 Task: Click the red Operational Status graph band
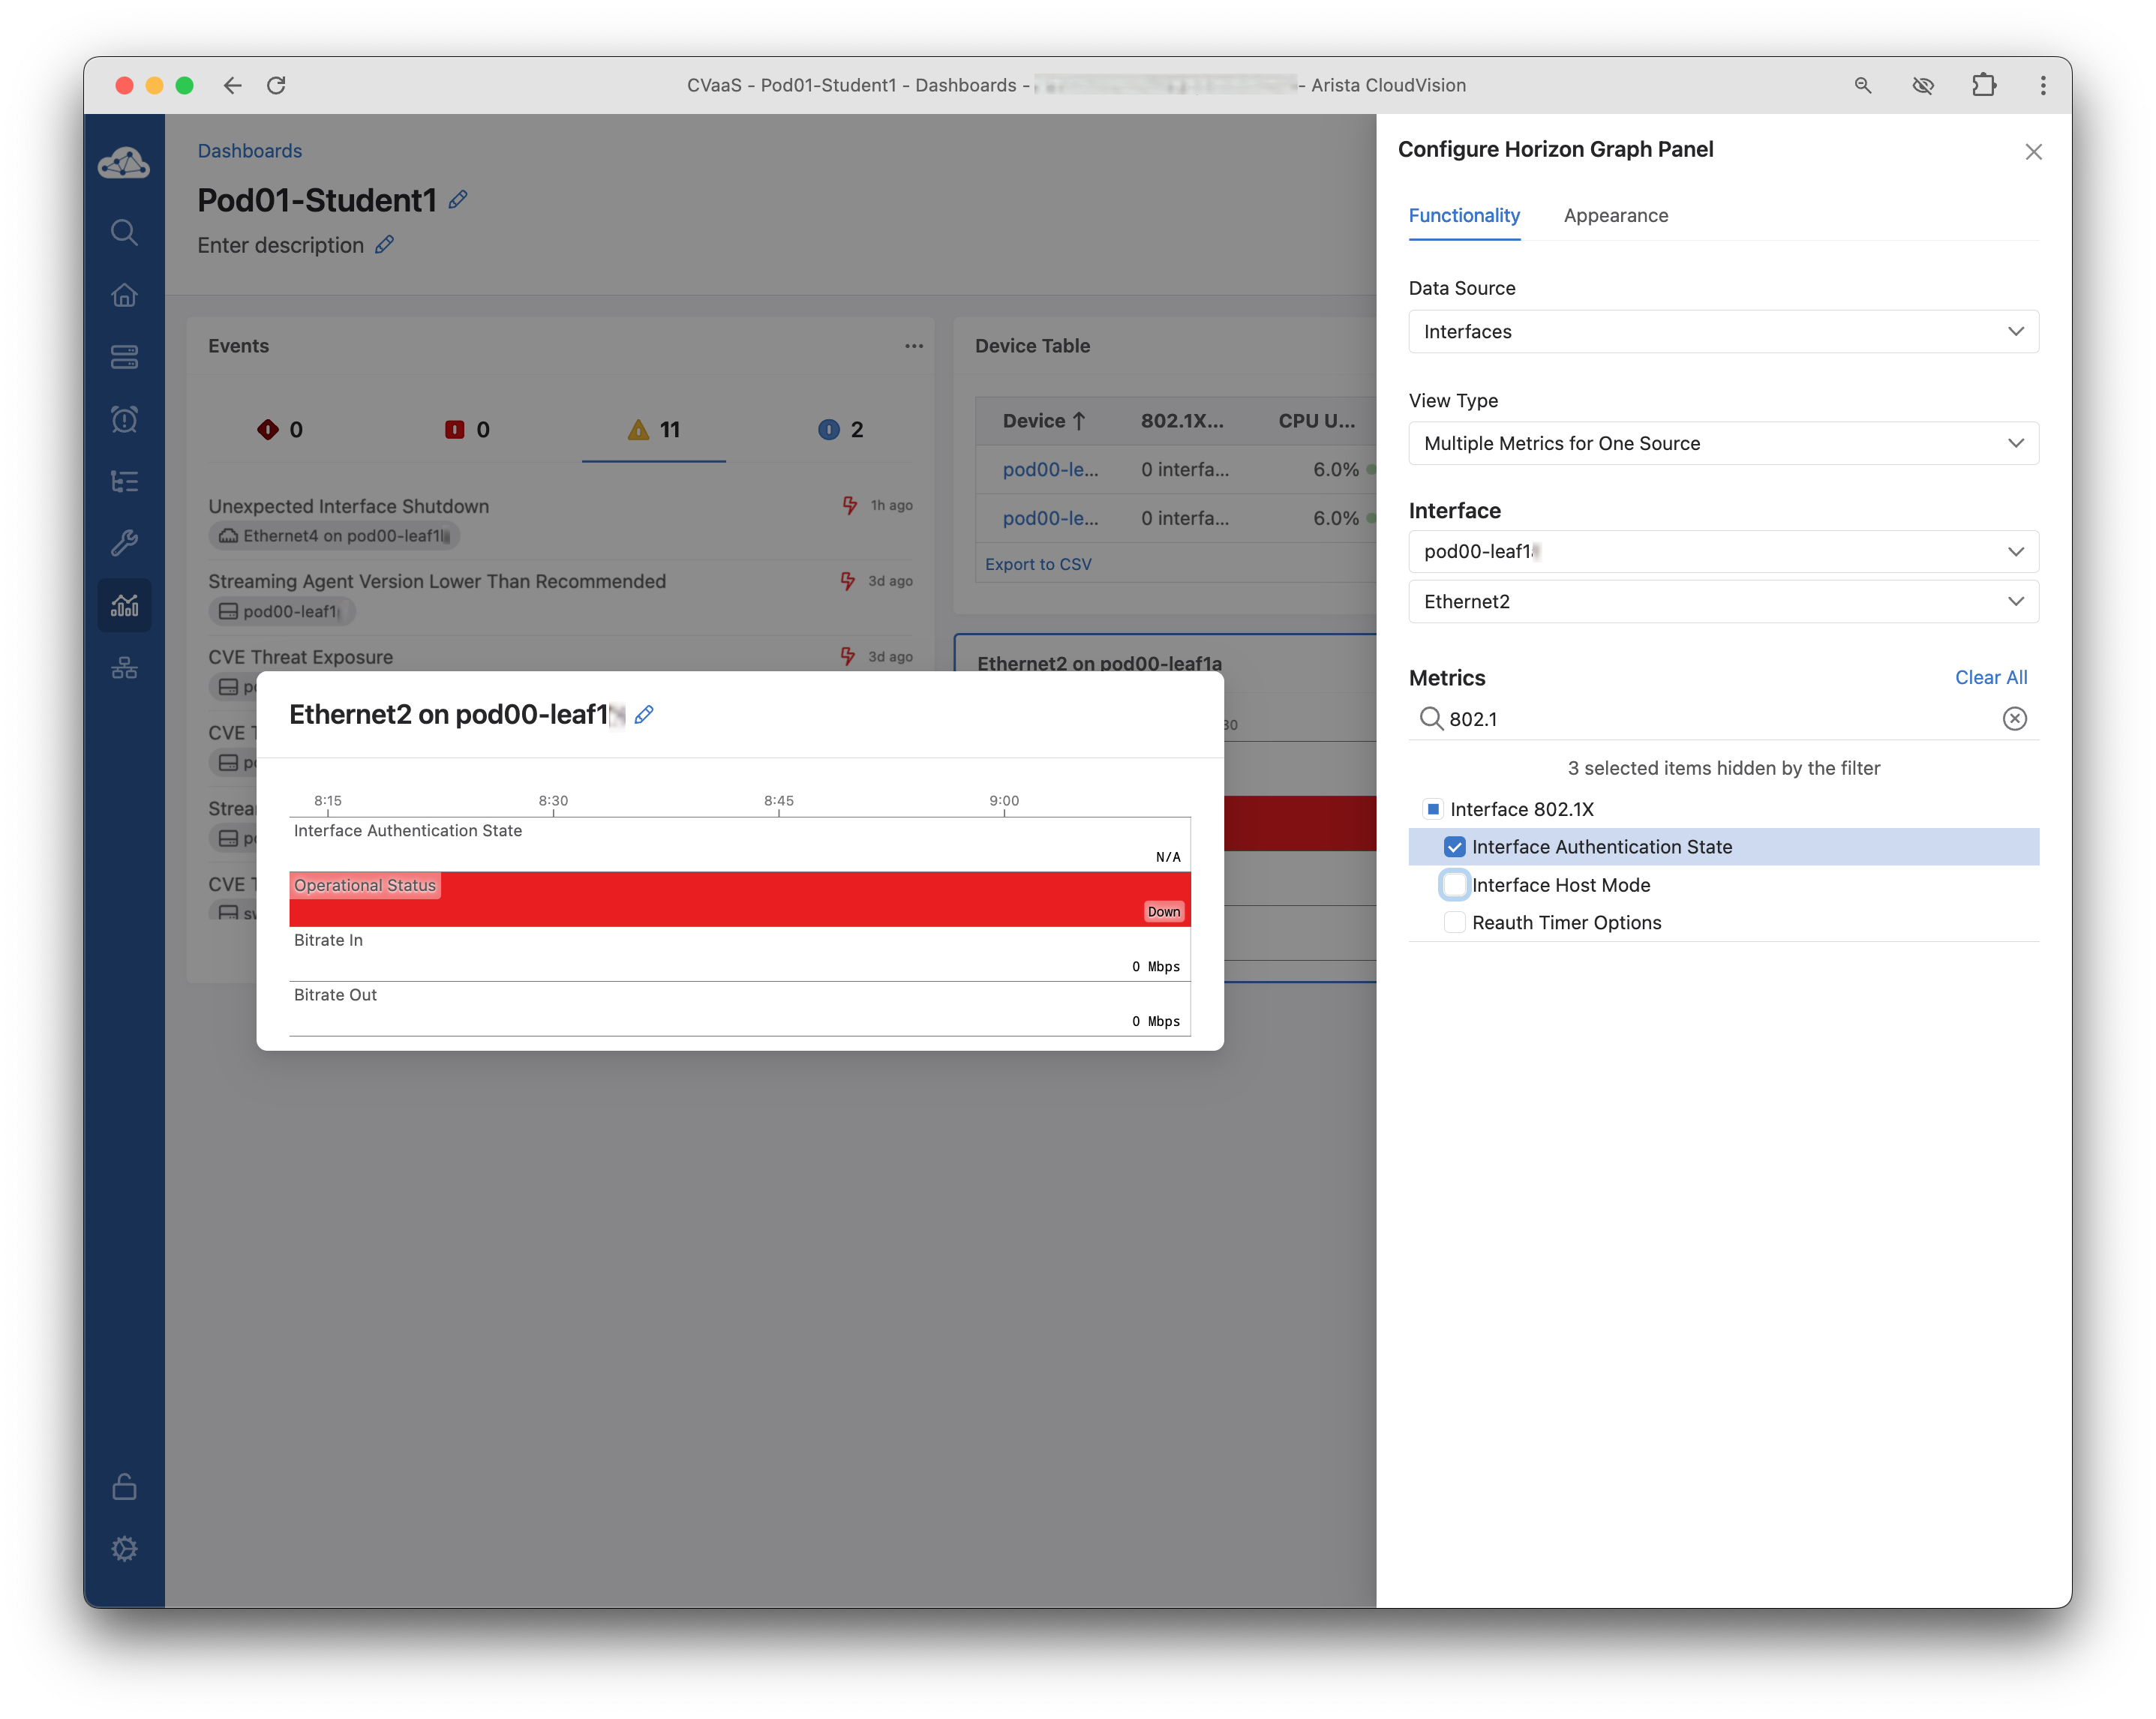pyautogui.click(x=740, y=900)
